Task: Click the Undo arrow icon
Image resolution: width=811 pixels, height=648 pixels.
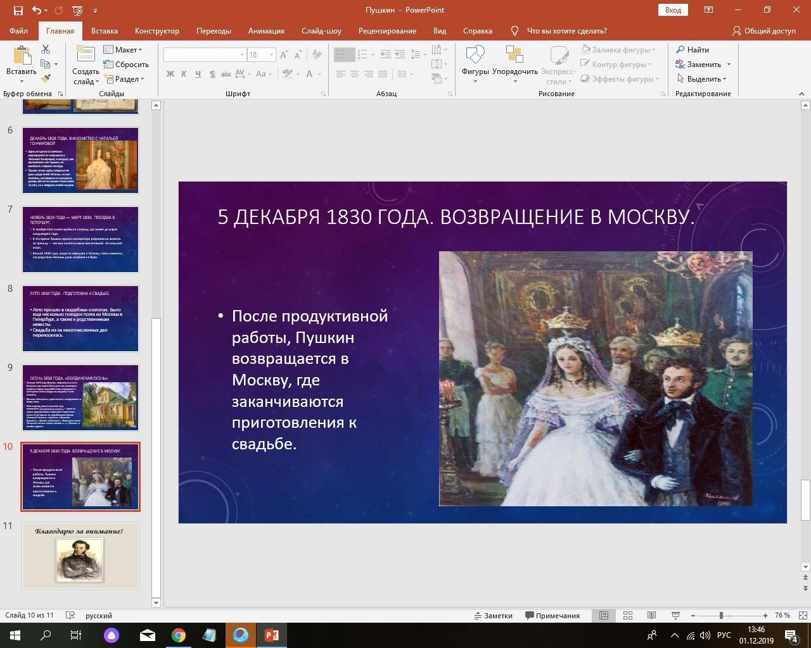Action: (x=37, y=10)
